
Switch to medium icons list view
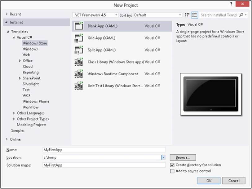tap(195, 15)
